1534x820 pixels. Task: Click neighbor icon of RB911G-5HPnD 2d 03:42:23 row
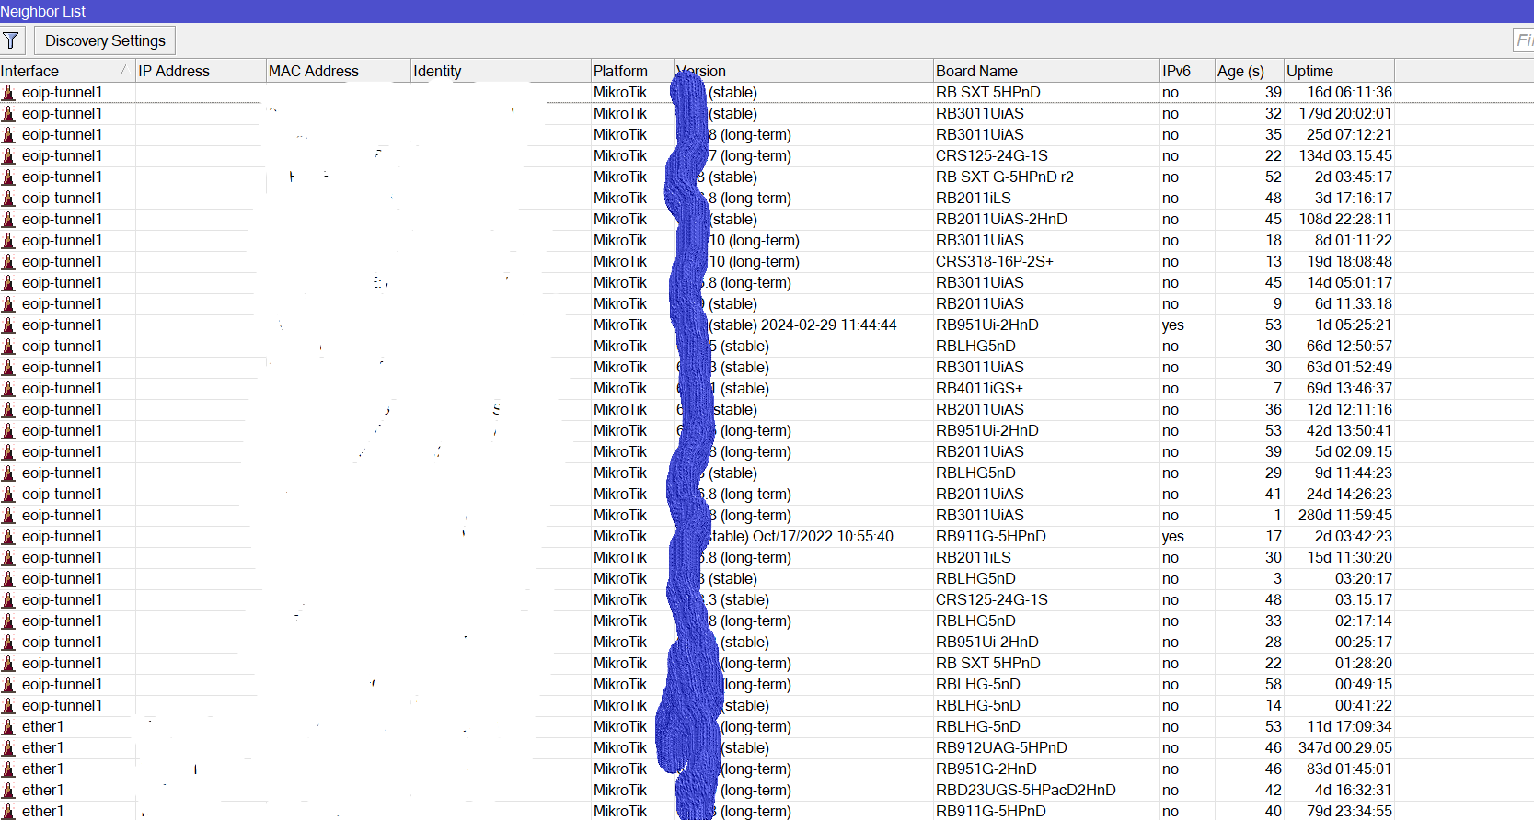(x=9, y=536)
